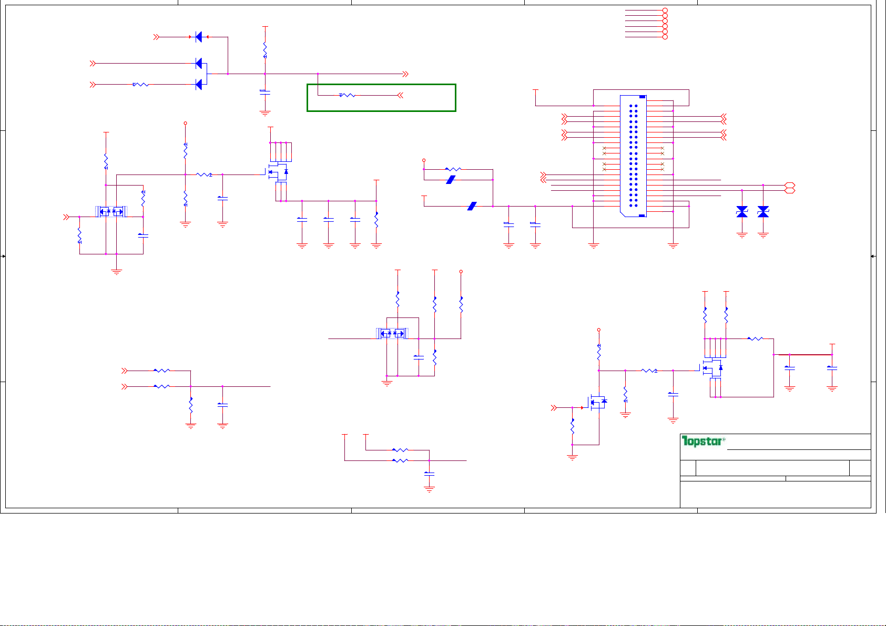The image size is (886, 626).
Task: Click the power MOSFET in the lower right circuit
Action: coord(714,368)
